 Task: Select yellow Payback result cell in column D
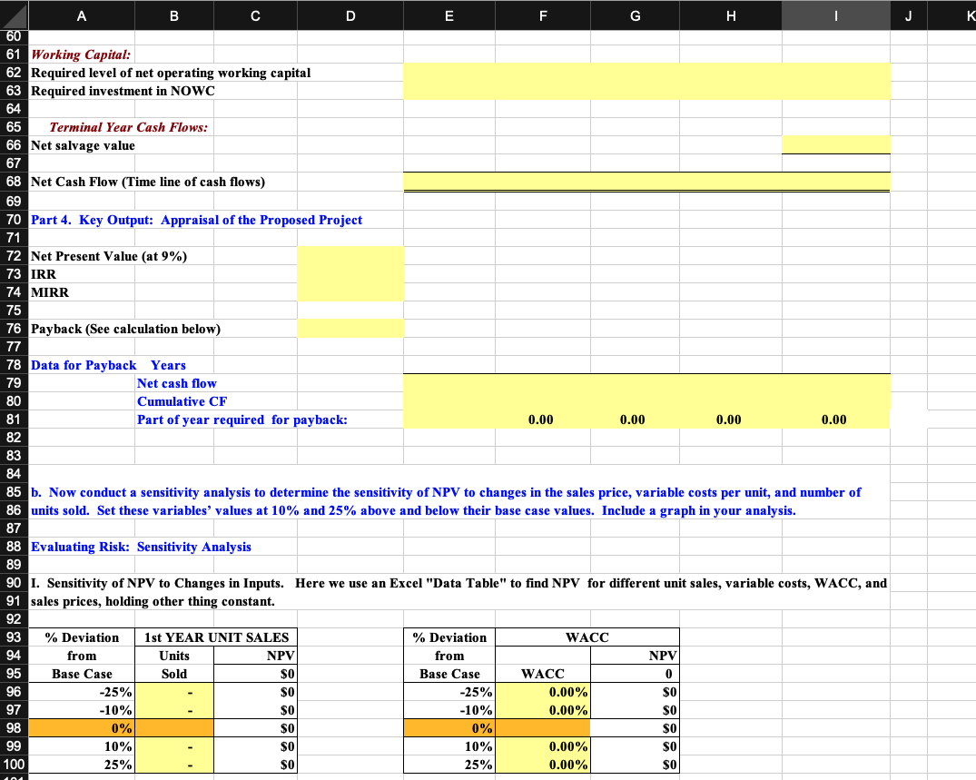[x=350, y=329]
